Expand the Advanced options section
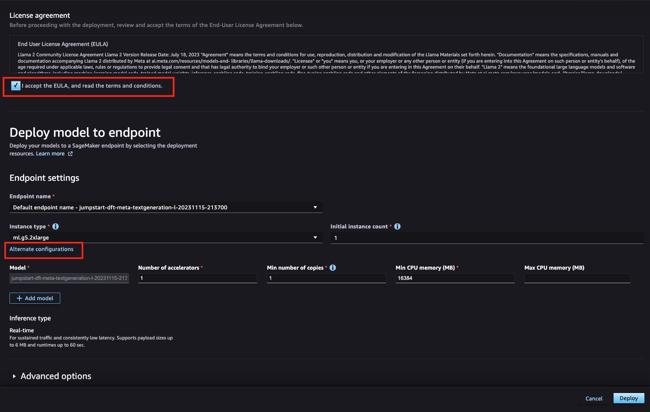Image resolution: width=650 pixels, height=412 pixels. [x=52, y=376]
